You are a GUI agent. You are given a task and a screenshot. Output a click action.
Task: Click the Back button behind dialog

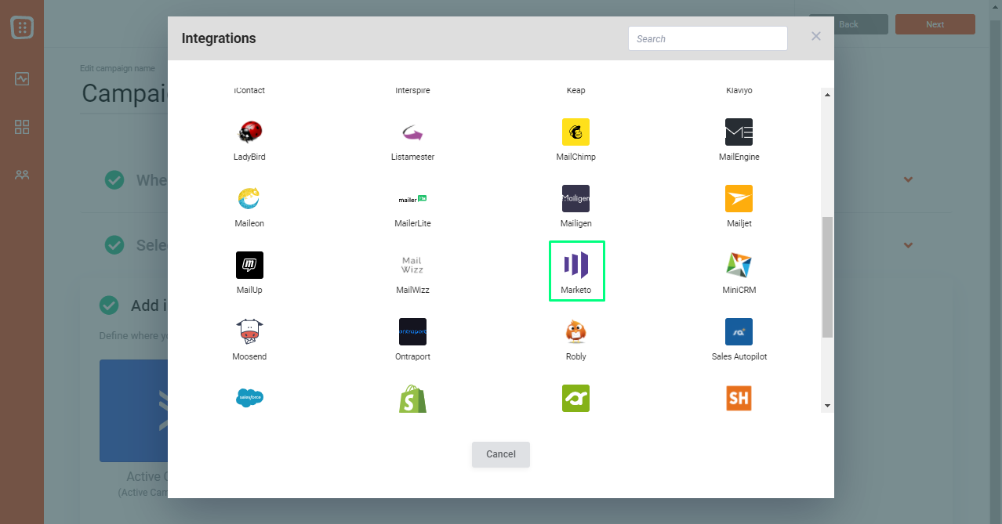[x=848, y=24]
